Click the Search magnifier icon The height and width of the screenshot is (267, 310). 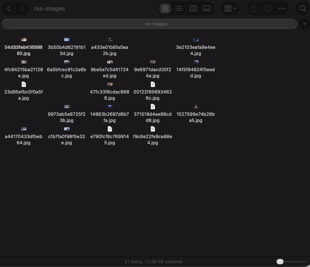point(303,9)
